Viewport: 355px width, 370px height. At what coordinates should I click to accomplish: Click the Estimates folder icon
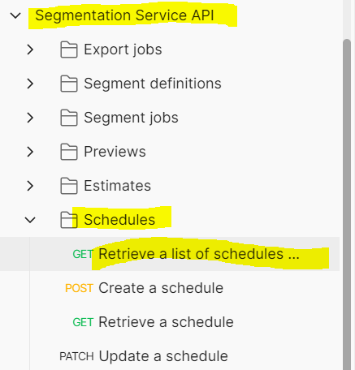pyautogui.click(x=69, y=186)
